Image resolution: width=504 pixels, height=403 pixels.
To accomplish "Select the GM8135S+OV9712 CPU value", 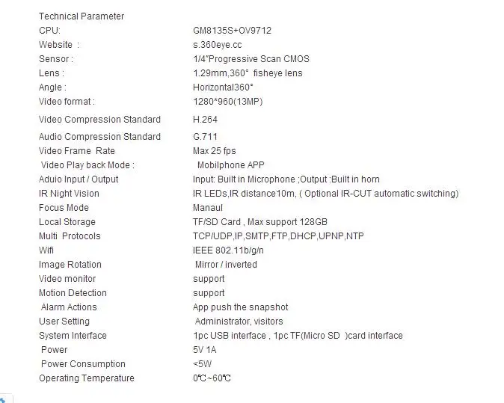I will click(x=232, y=31).
